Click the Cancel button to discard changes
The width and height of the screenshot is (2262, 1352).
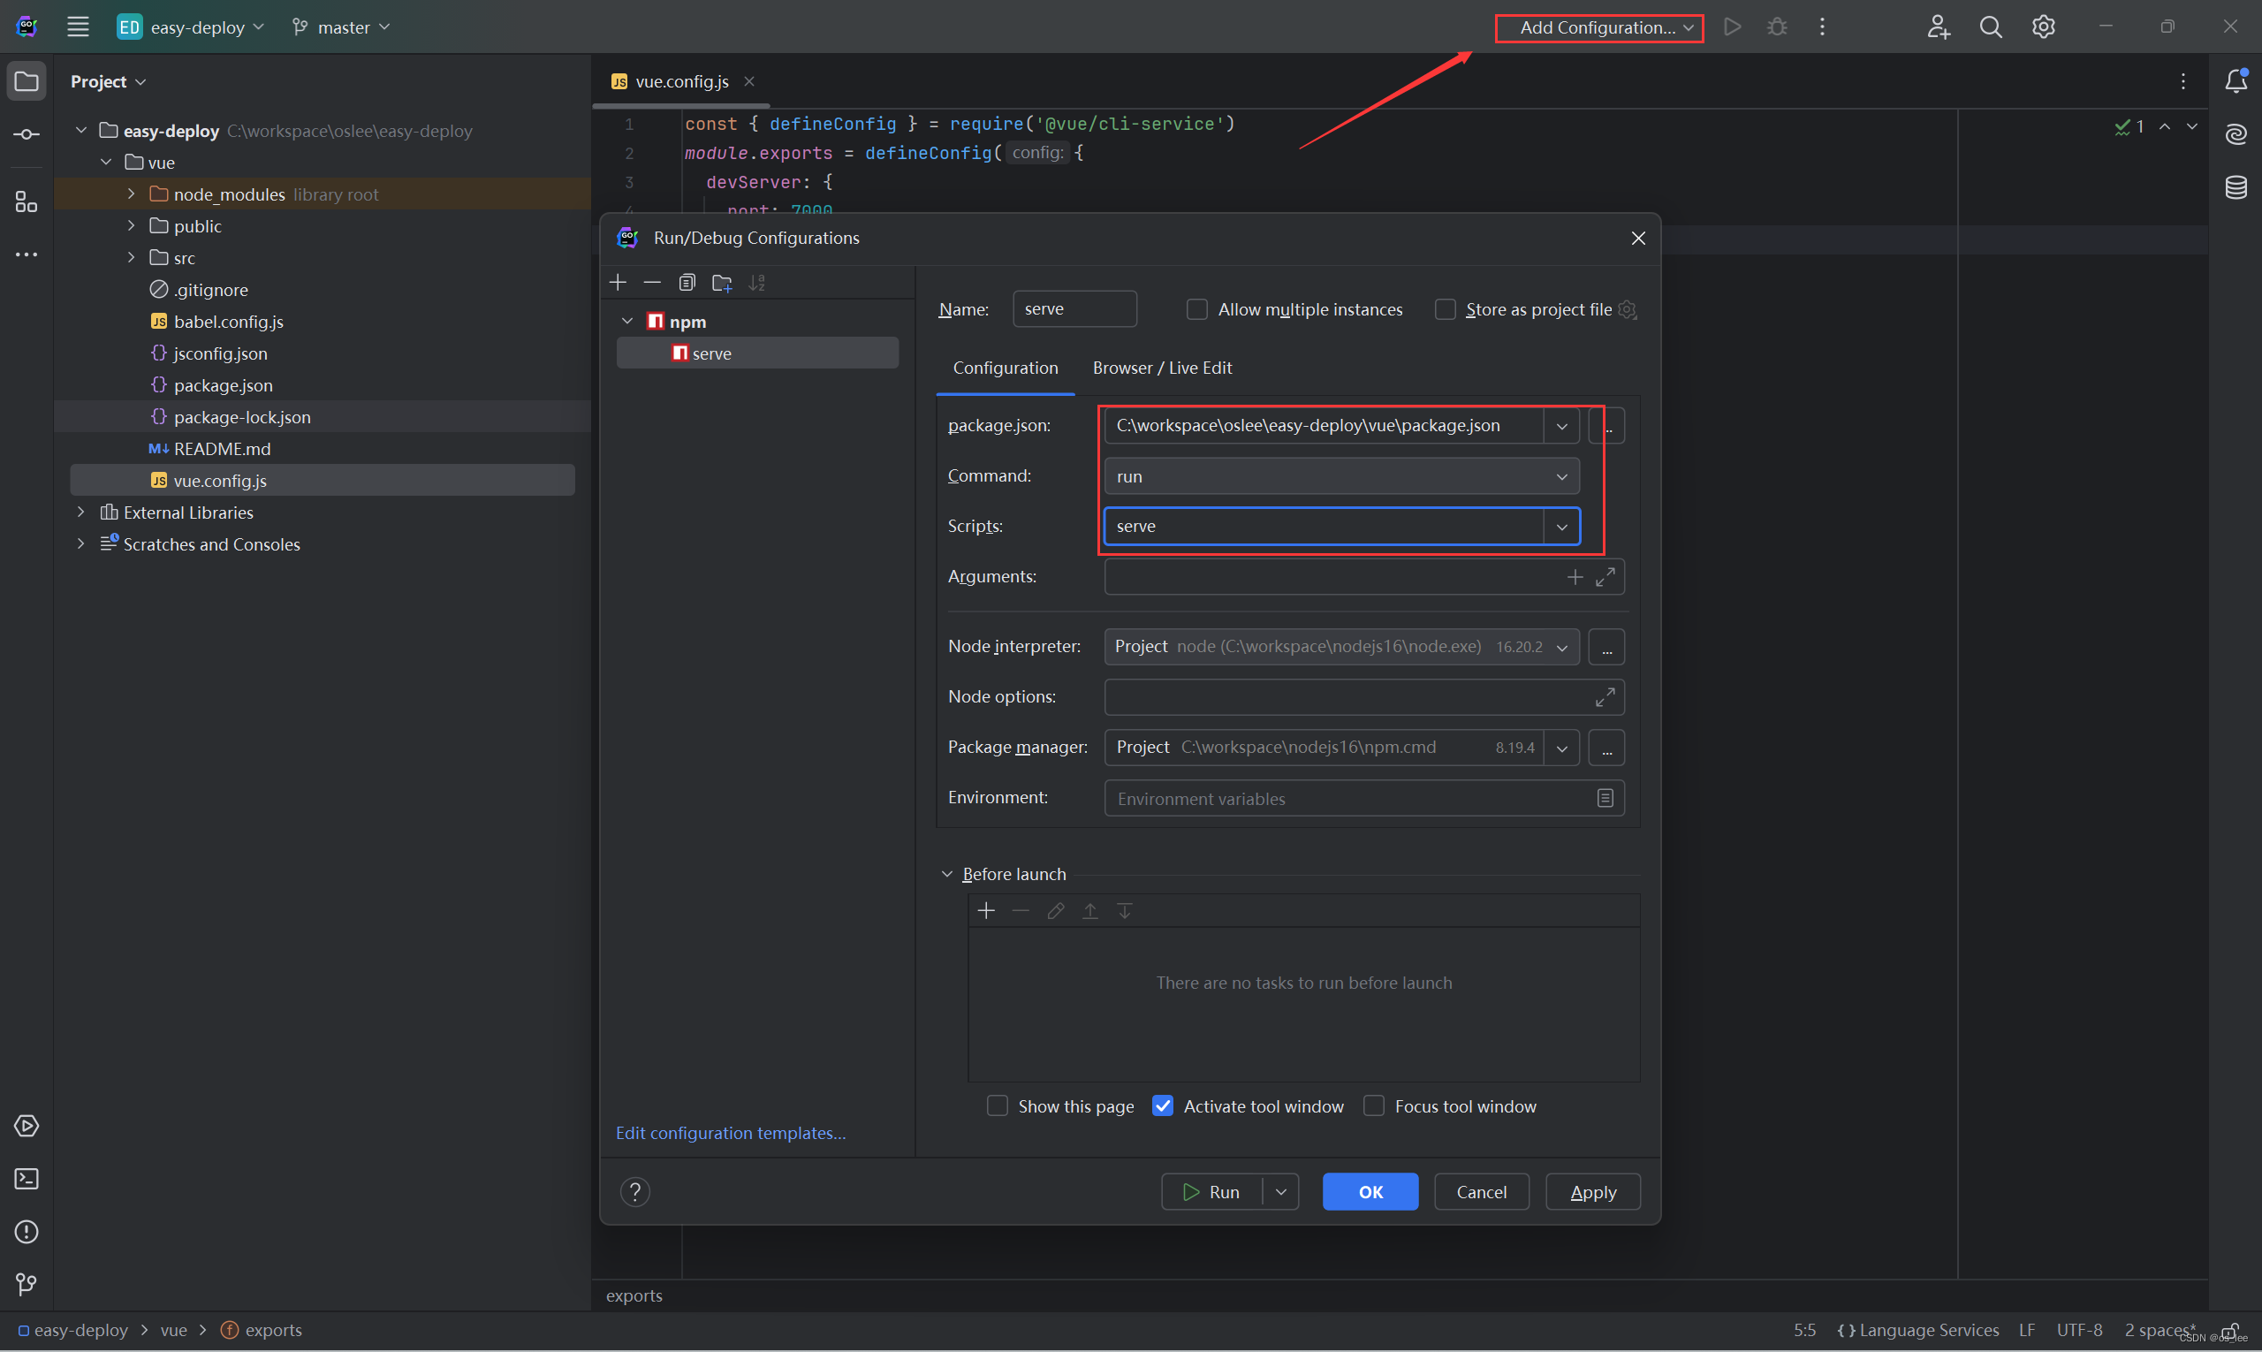pos(1480,1191)
